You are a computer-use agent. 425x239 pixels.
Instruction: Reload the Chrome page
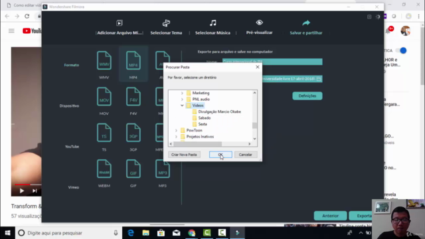[x=27, y=16]
